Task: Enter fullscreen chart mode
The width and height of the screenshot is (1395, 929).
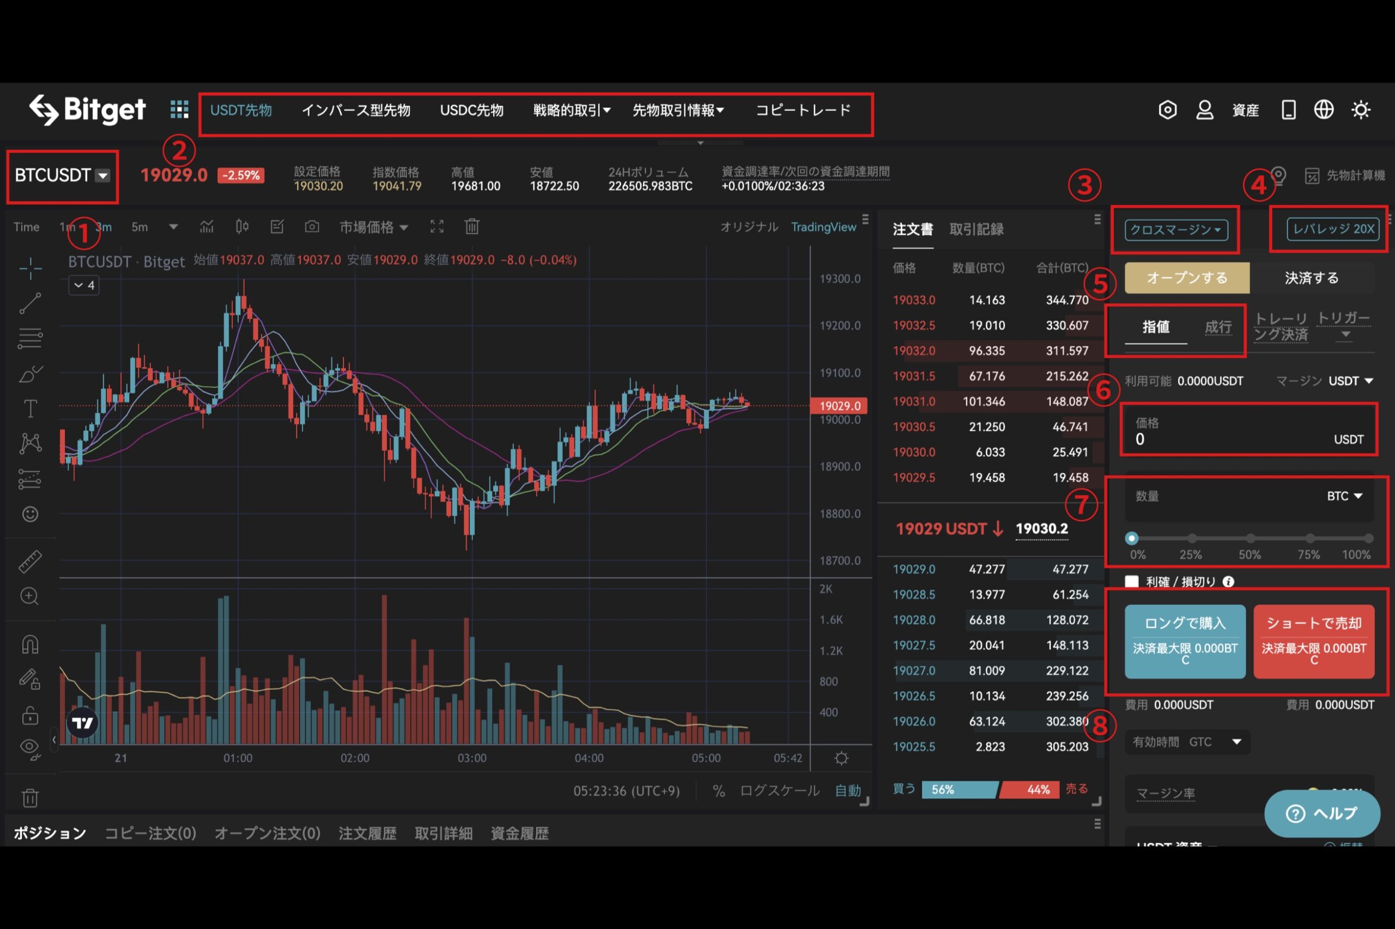Action: pos(437,227)
